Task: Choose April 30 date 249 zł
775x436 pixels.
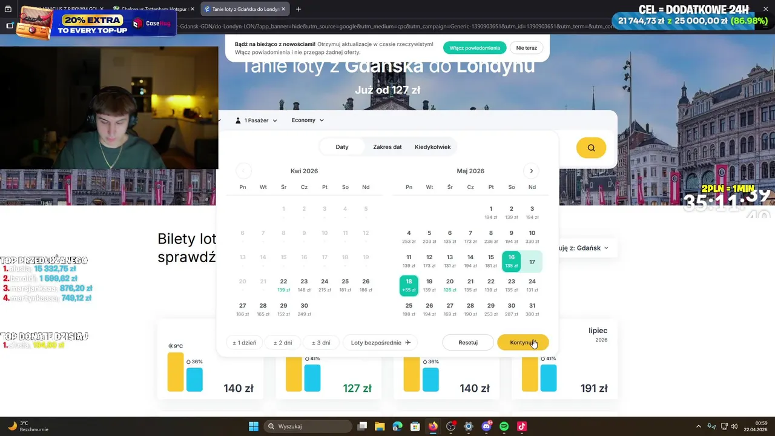Action: (304, 309)
